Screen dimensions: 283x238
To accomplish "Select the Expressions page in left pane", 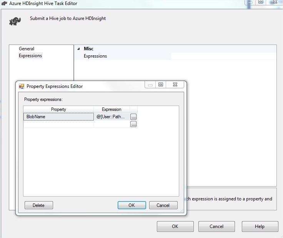I will click(x=30, y=56).
